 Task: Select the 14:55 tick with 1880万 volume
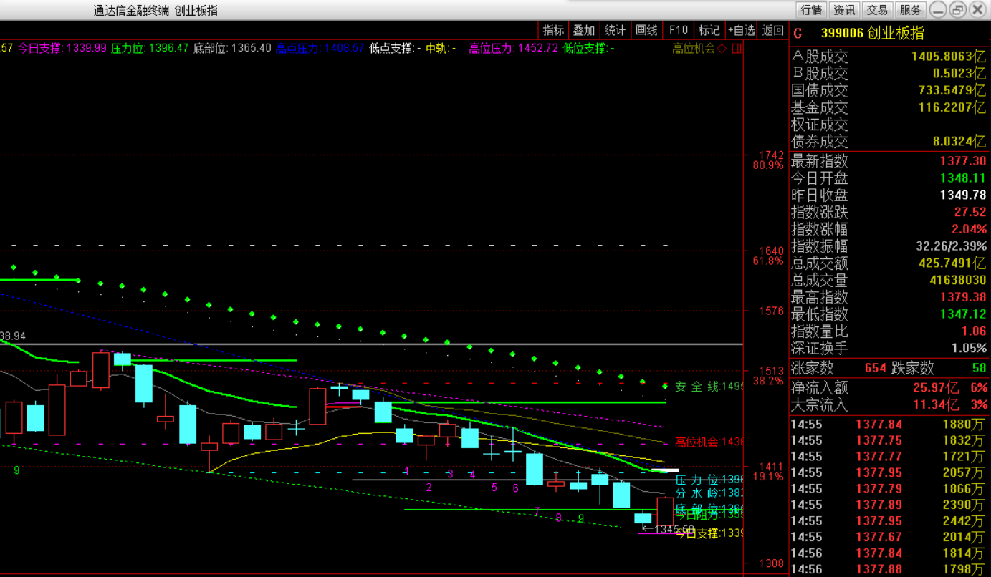[x=889, y=424]
